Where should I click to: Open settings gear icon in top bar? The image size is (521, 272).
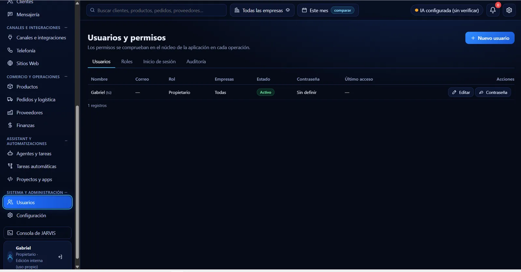click(x=509, y=10)
